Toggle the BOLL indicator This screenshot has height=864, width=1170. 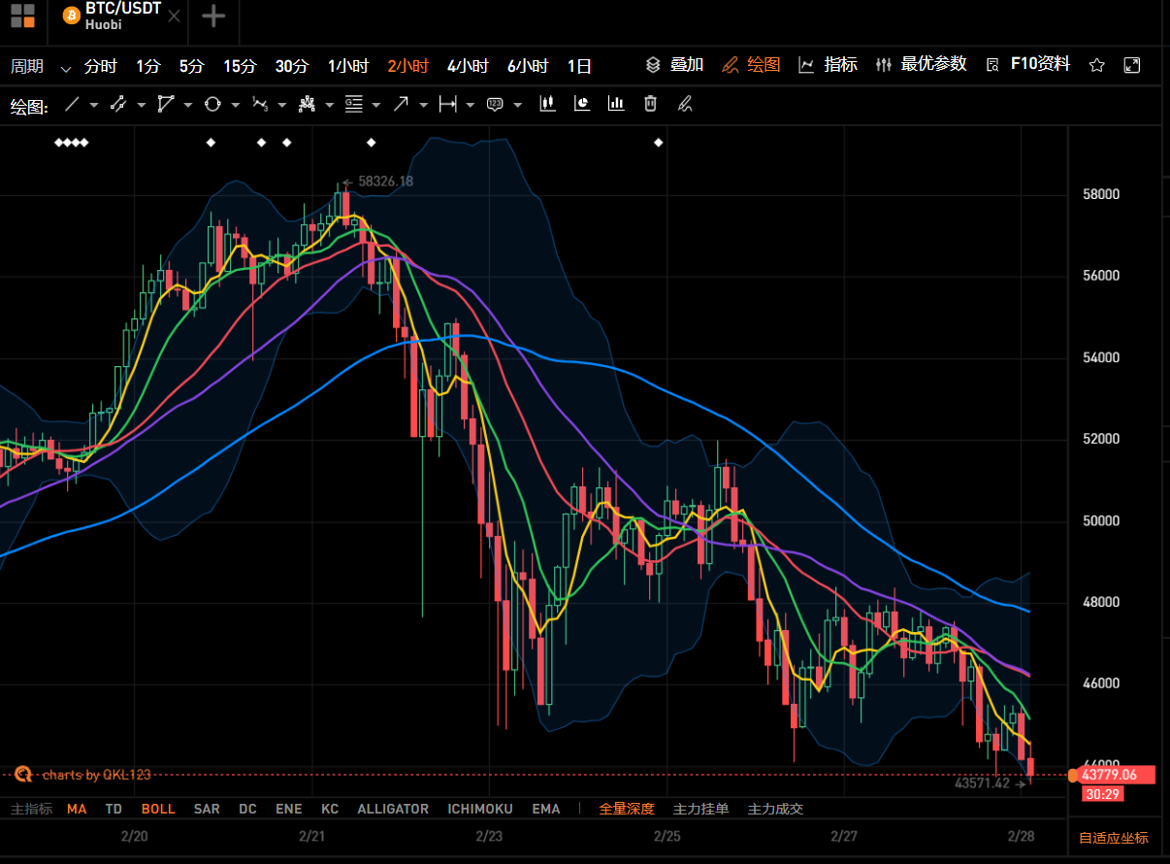click(158, 809)
